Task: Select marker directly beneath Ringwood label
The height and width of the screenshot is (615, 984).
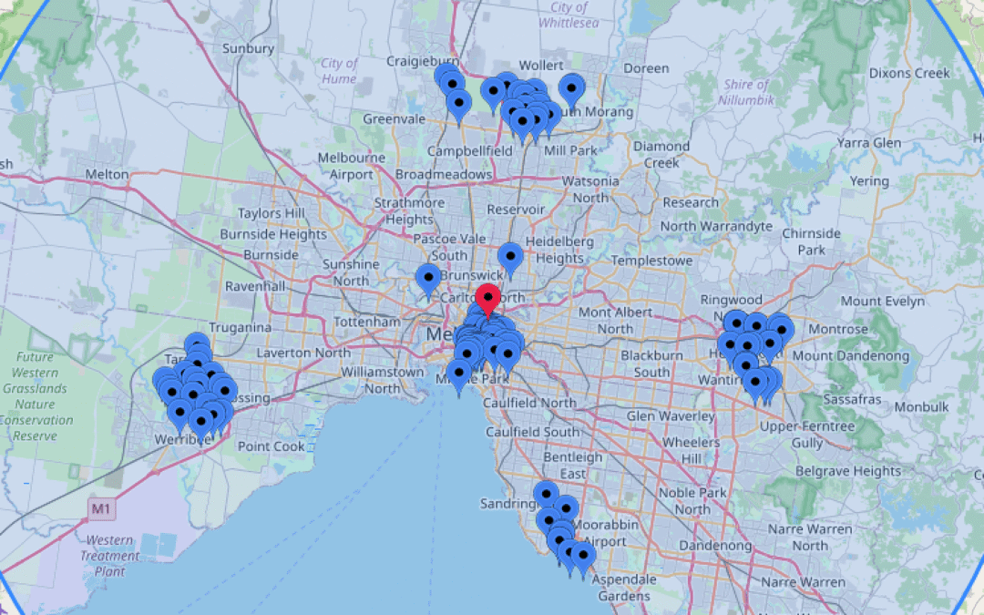Action: [736, 324]
